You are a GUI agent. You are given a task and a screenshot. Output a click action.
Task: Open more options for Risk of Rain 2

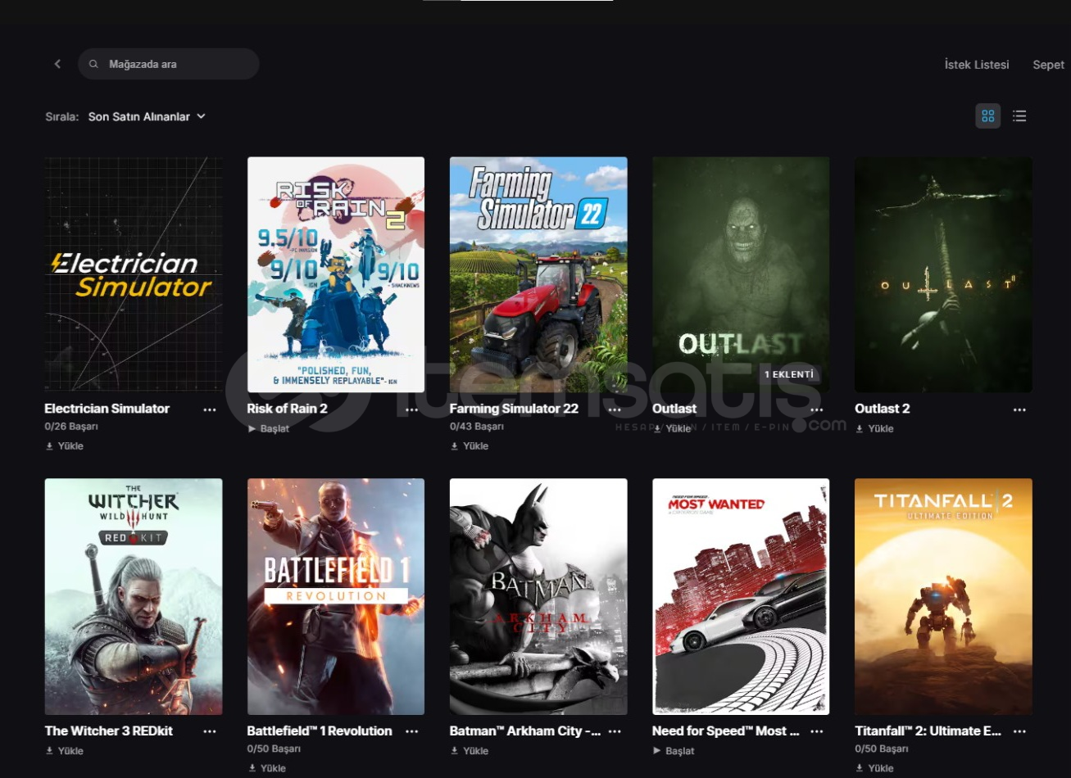(x=412, y=409)
